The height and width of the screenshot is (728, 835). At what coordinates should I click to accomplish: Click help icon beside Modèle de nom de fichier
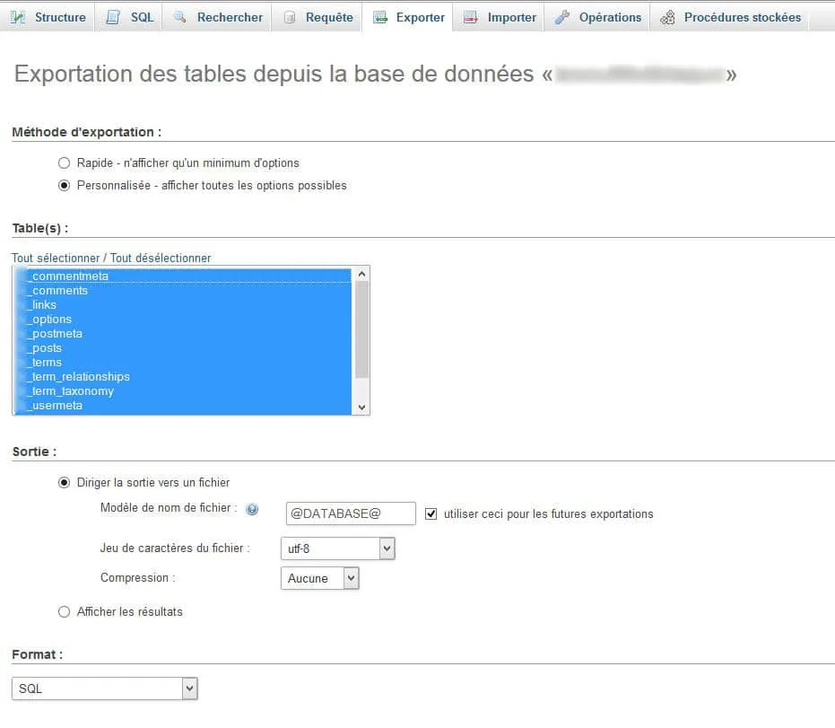252,509
